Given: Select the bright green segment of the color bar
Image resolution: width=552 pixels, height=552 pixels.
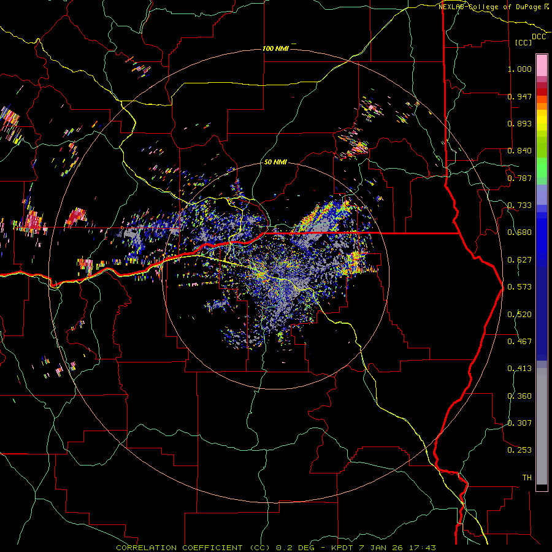Looking at the screenshot, I should pyautogui.click(x=542, y=167).
